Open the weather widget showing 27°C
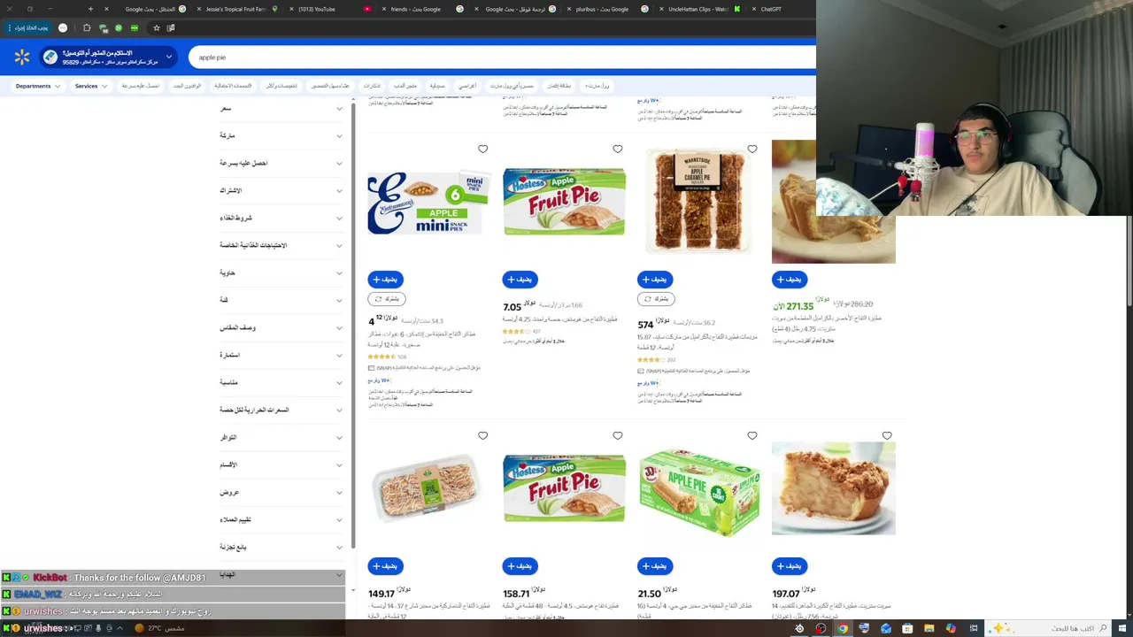Screen dimensions: 1133x637 (159, 628)
